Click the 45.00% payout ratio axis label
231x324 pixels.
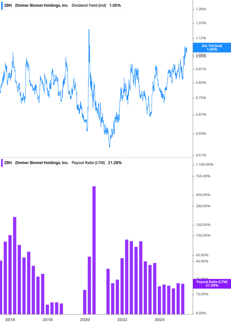click(202, 261)
